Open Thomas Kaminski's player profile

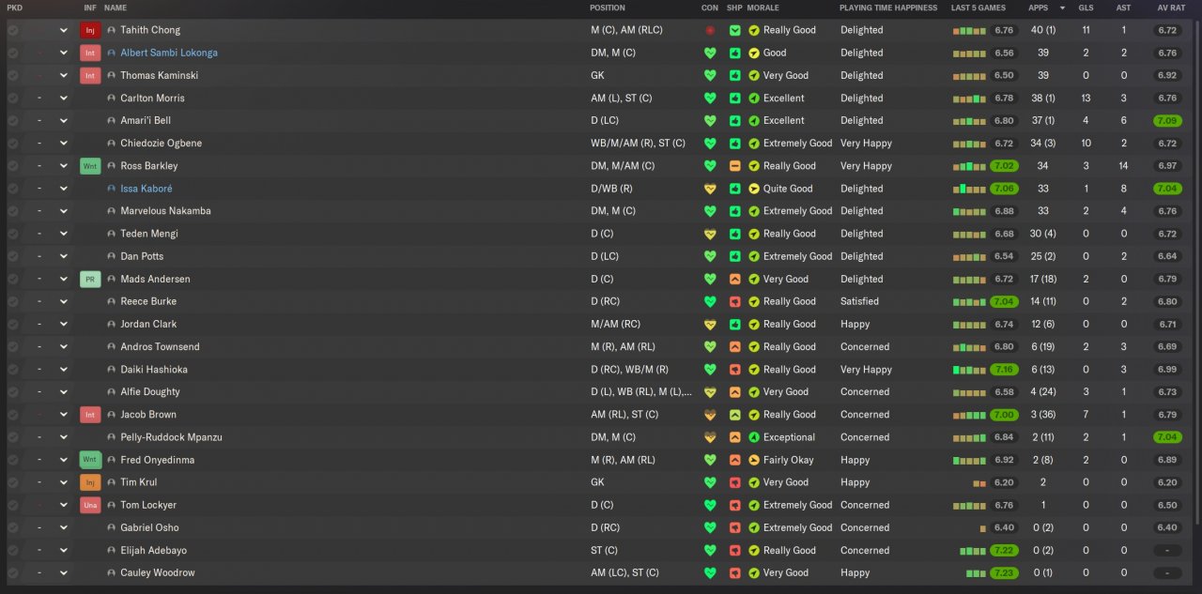point(159,75)
